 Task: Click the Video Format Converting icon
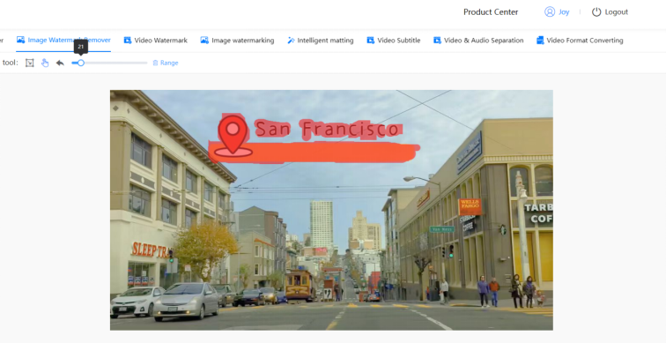pos(540,41)
